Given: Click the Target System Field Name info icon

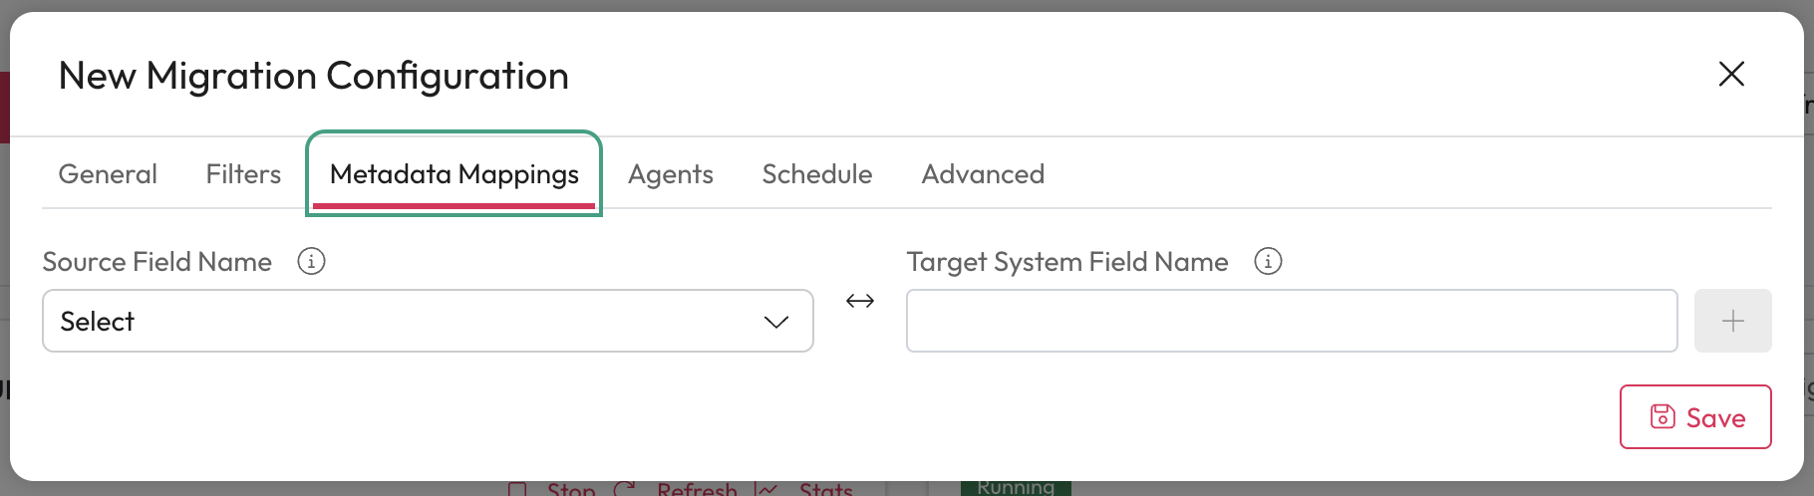Looking at the screenshot, I should coord(1268,261).
